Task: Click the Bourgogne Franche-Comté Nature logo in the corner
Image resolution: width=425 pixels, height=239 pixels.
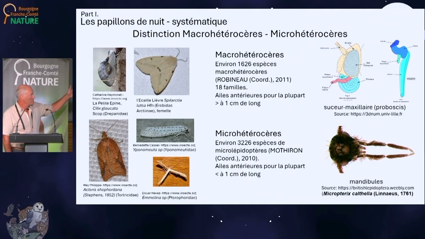Action: 21,14
